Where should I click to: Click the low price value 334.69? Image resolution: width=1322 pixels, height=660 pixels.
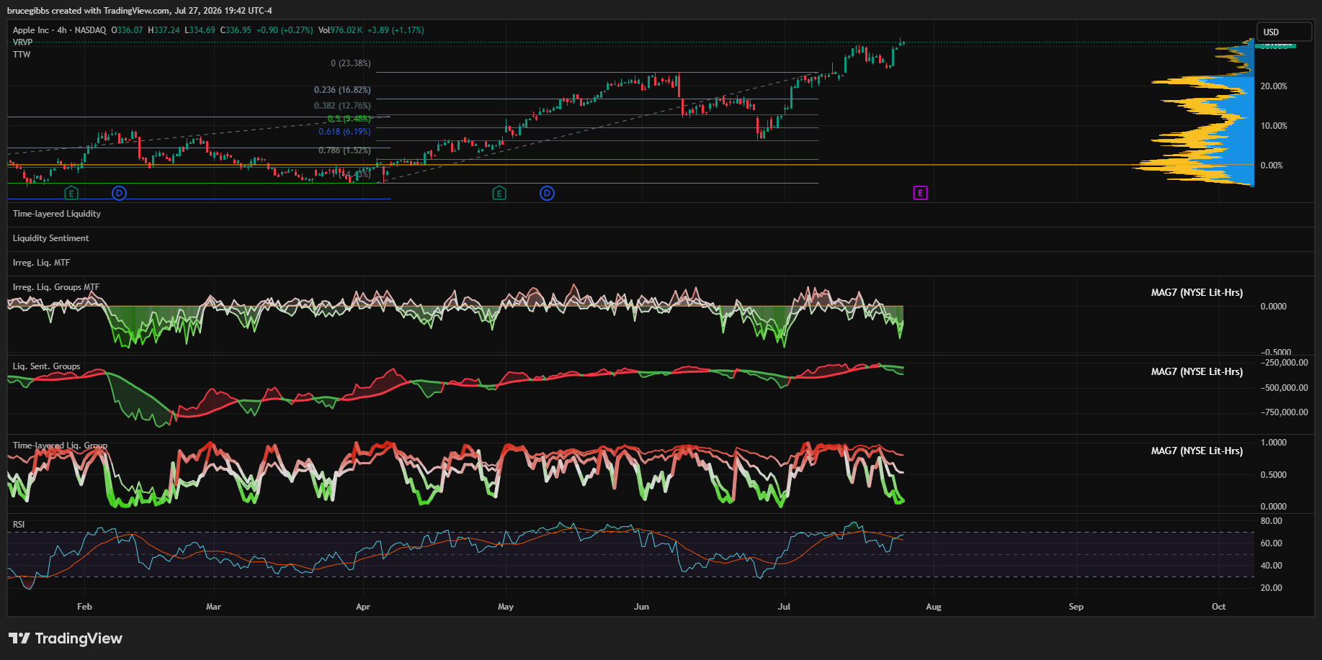tap(202, 30)
